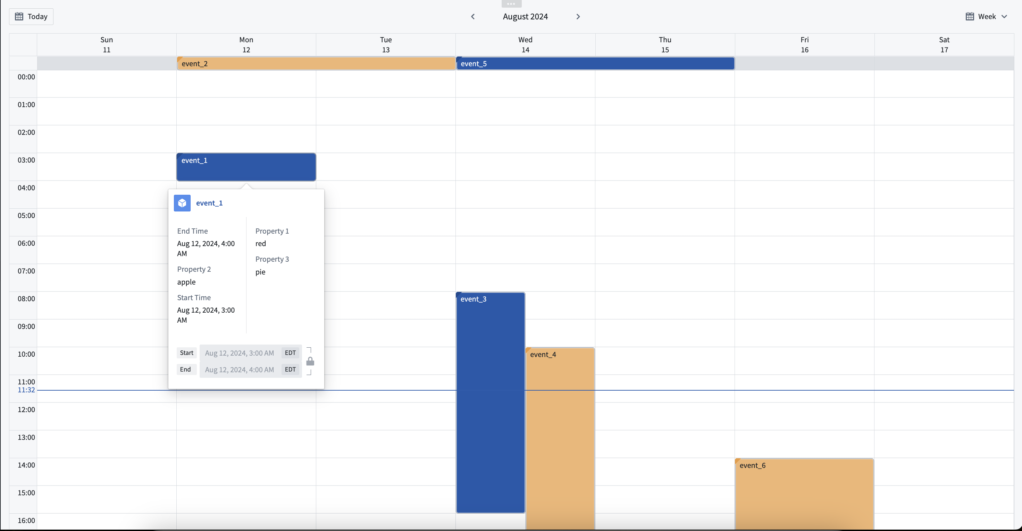Click the EDT timezone tag for Start
Viewport: 1022px width, 531px height.
click(x=290, y=353)
